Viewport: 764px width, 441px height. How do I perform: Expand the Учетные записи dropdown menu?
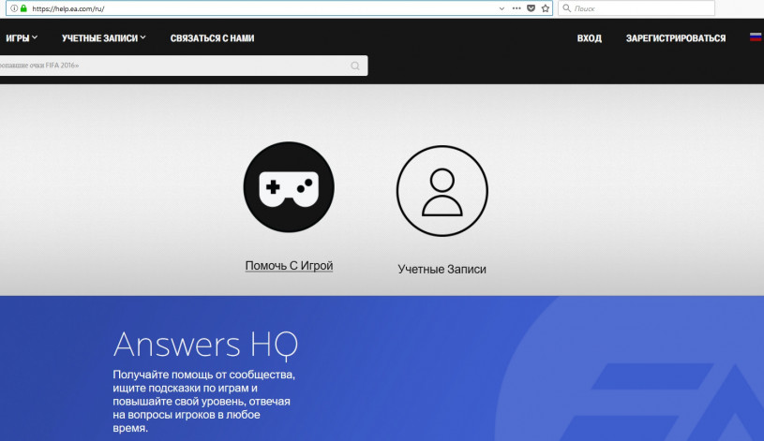104,38
